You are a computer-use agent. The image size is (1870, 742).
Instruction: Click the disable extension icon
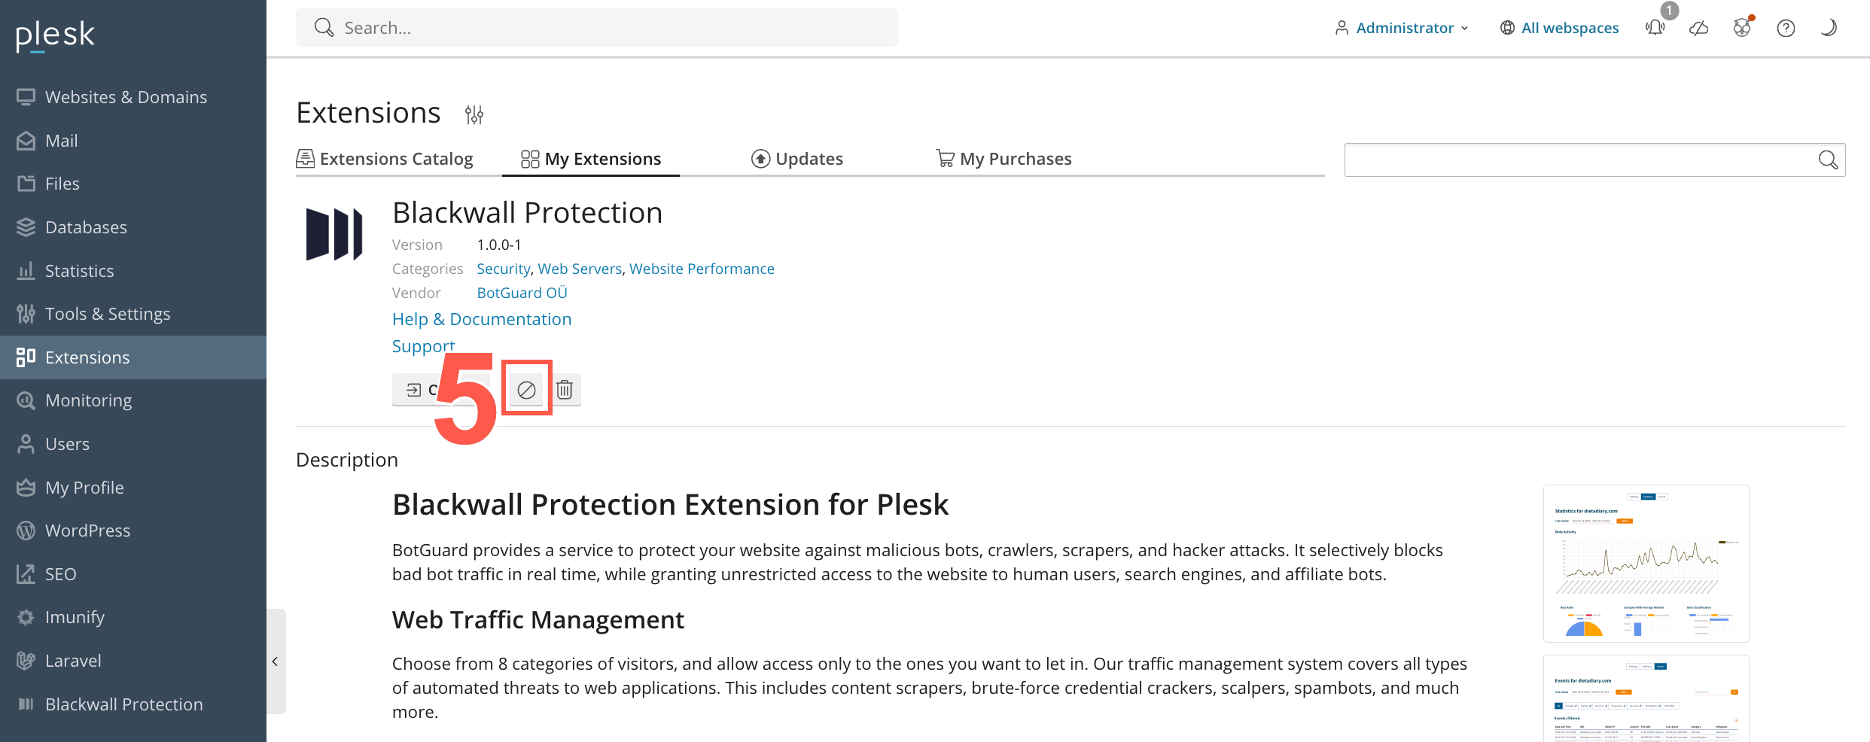[x=526, y=390]
